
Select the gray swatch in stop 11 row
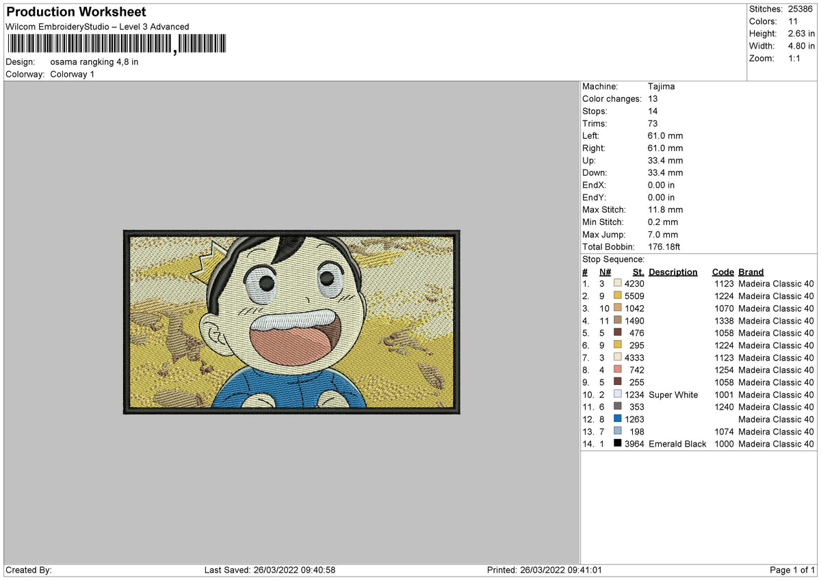(x=618, y=407)
